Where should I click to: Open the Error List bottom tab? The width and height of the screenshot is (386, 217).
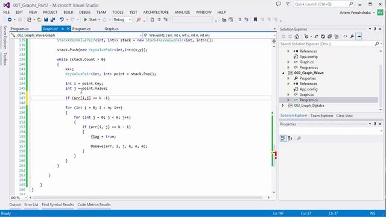(x=31, y=205)
